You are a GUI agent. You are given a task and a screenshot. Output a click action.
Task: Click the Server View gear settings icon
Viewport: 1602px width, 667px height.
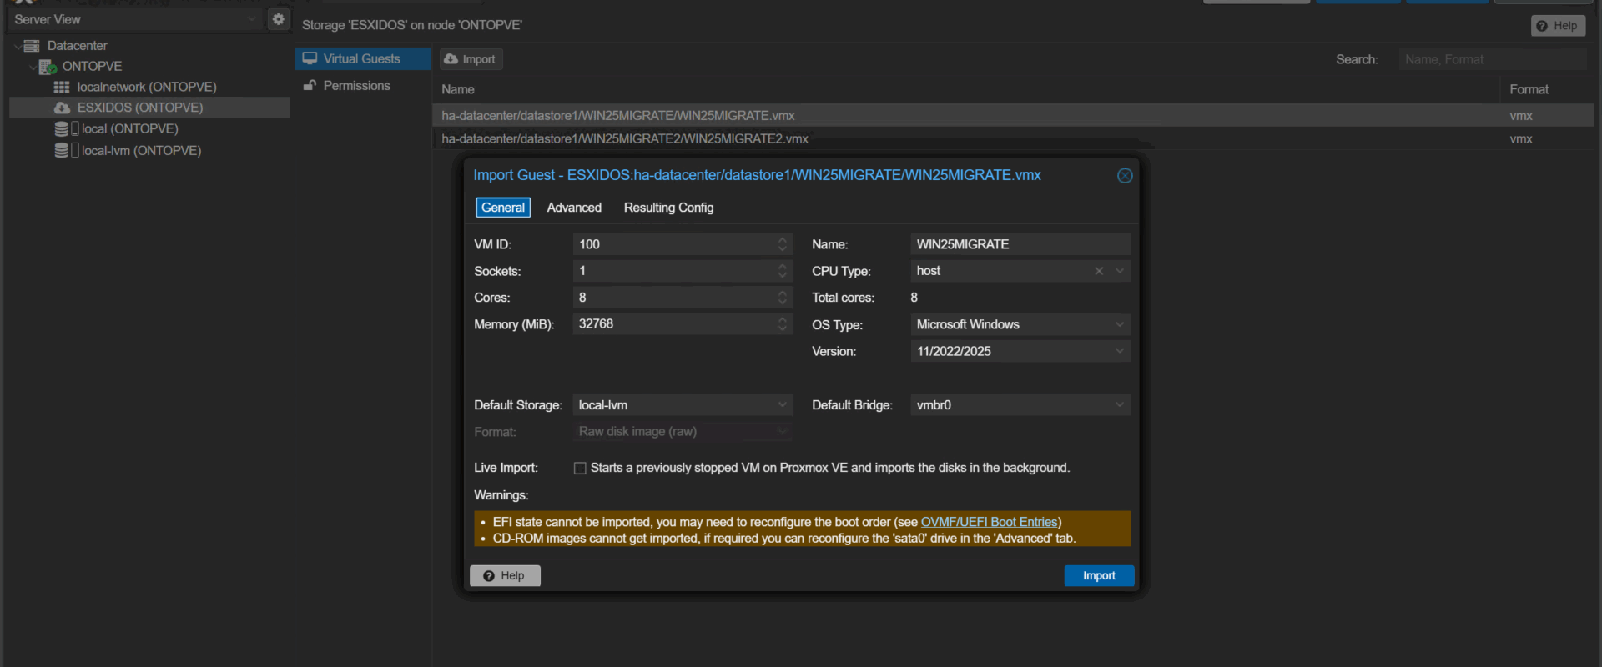279,18
